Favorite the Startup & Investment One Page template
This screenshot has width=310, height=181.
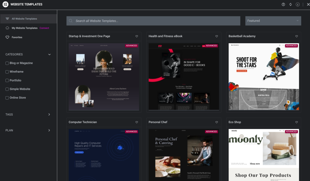[x=137, y=36]
